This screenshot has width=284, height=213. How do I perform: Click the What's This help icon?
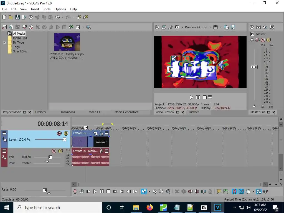click(x=86, y=17)
